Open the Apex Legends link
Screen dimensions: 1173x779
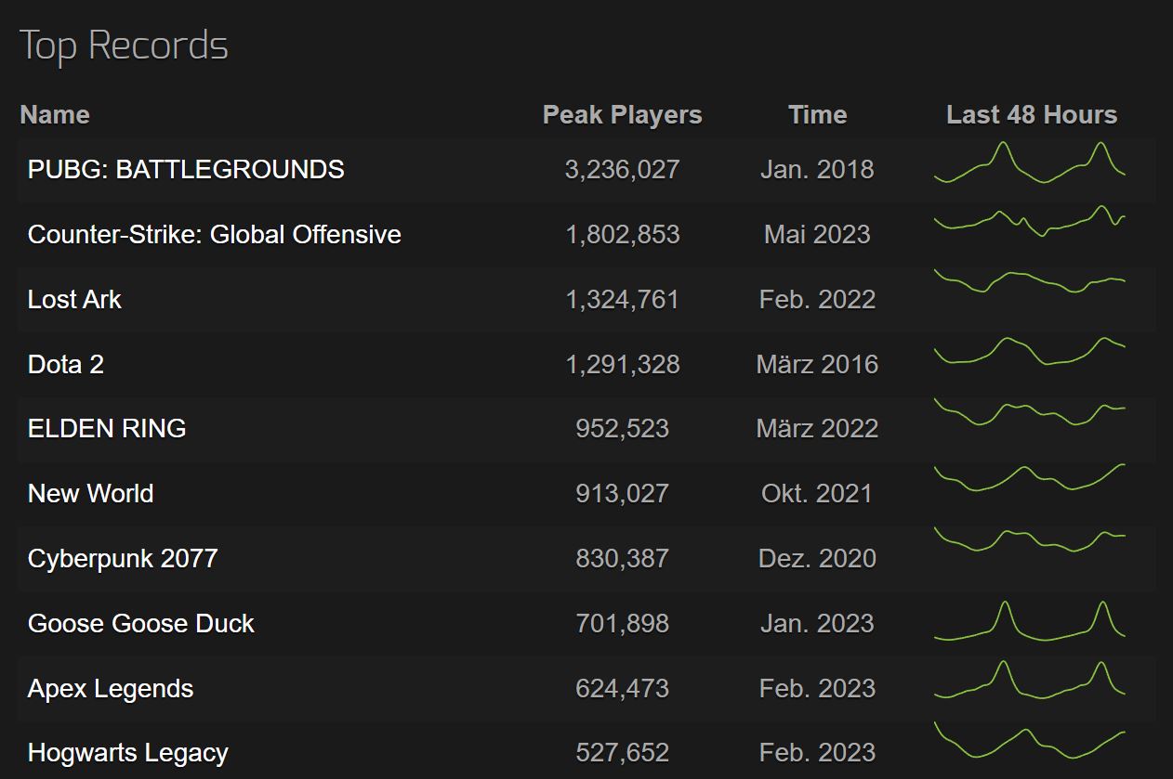click(x=111, y=688)
